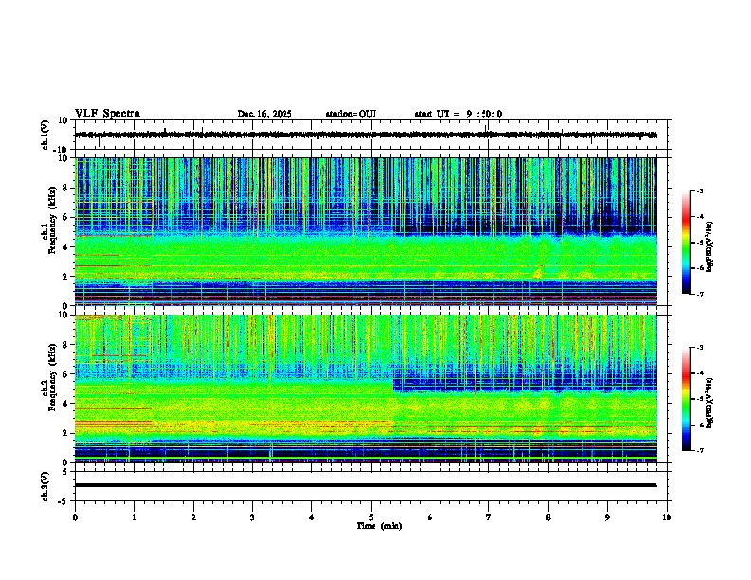
Task: Click the "station=OUI" header label
Action: tap(351, 114)
